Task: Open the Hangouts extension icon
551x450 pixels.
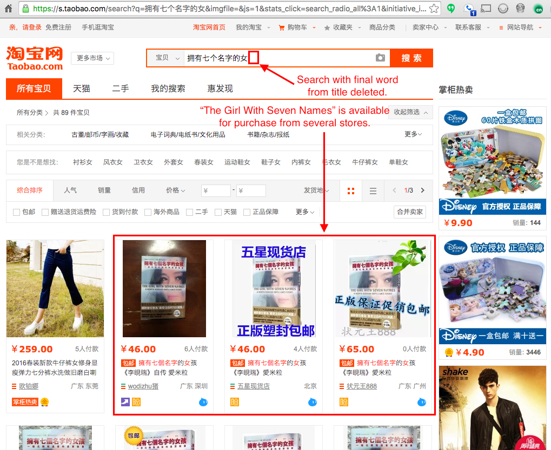Action: 451,8
